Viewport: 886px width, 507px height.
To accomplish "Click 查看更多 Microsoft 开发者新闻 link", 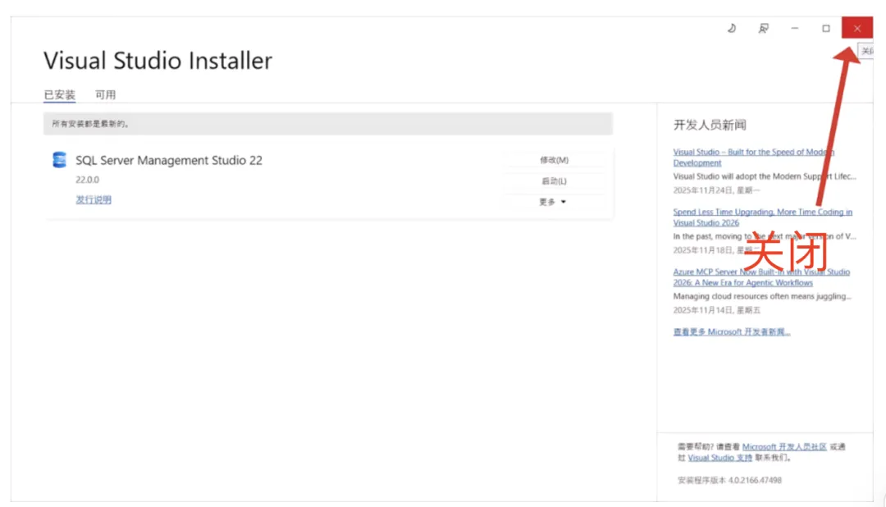I will click(732, 331).
